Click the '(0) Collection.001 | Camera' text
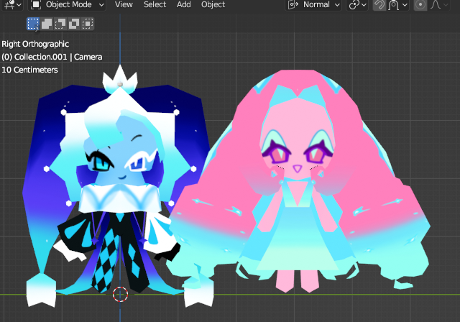Viewport: 460px width, 322px height. click(x=52, y=57)
